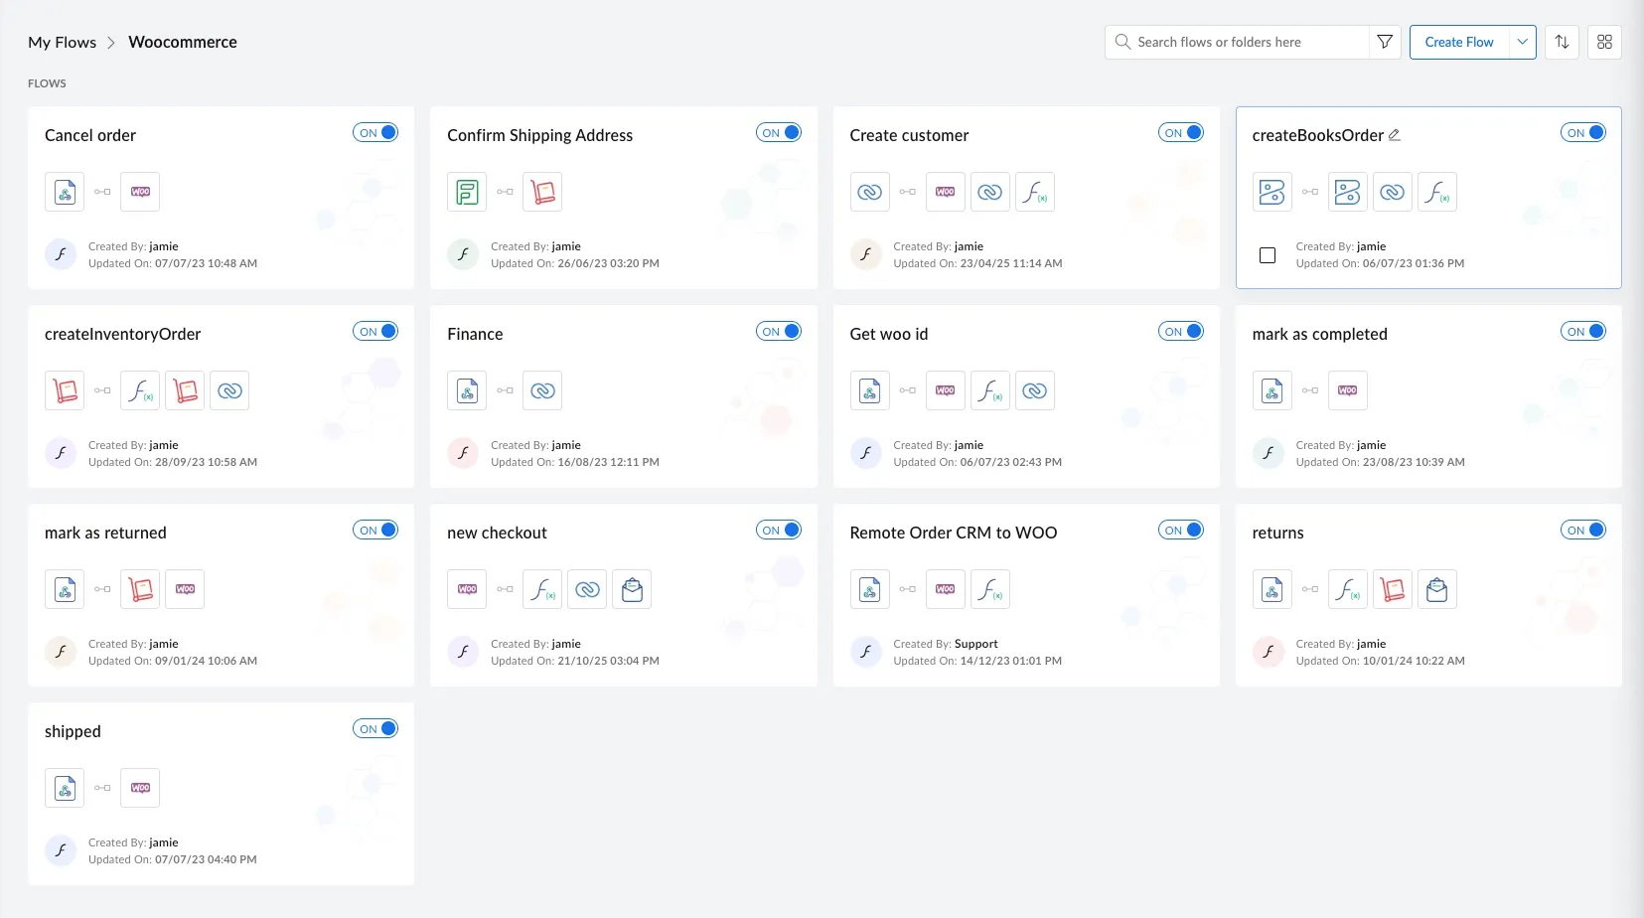The height and width of the screenshot is (918, 1644).
Task: Click the Zoho Forms icon in Confirm Shipping Address
Action: pyautogui.click(x=467, y=192)
